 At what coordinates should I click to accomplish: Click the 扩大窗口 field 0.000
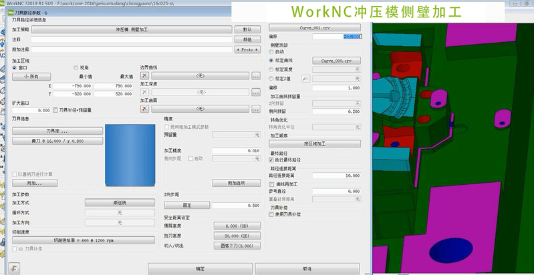pyautogui.click(x=32, y=110)
